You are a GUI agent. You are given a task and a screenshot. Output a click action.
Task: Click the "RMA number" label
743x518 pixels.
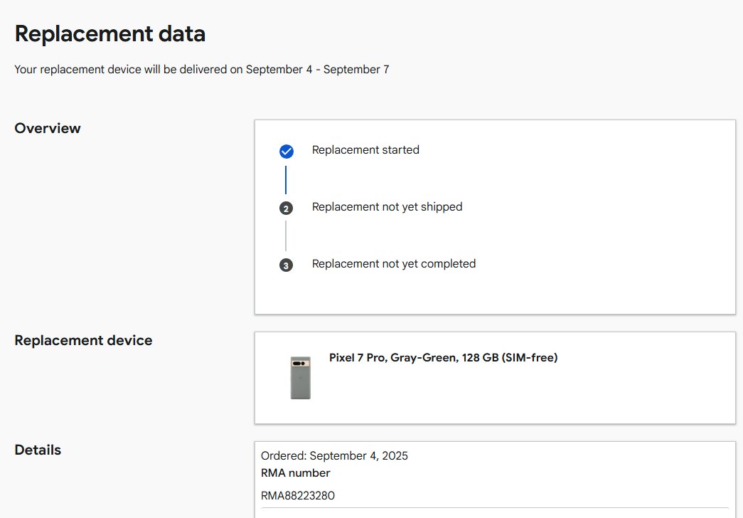(295, 473)
